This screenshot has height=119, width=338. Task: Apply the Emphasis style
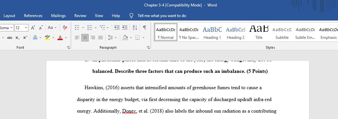click(328, 32)
